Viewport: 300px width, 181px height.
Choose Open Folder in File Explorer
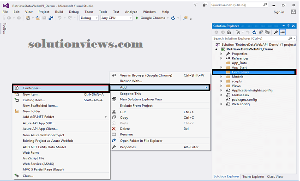pos(161,141)
